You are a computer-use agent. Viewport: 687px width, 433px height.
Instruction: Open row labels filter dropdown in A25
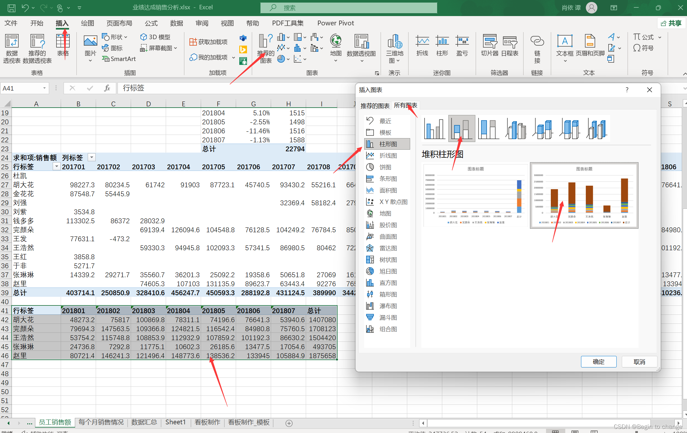[x=57, y=166]
